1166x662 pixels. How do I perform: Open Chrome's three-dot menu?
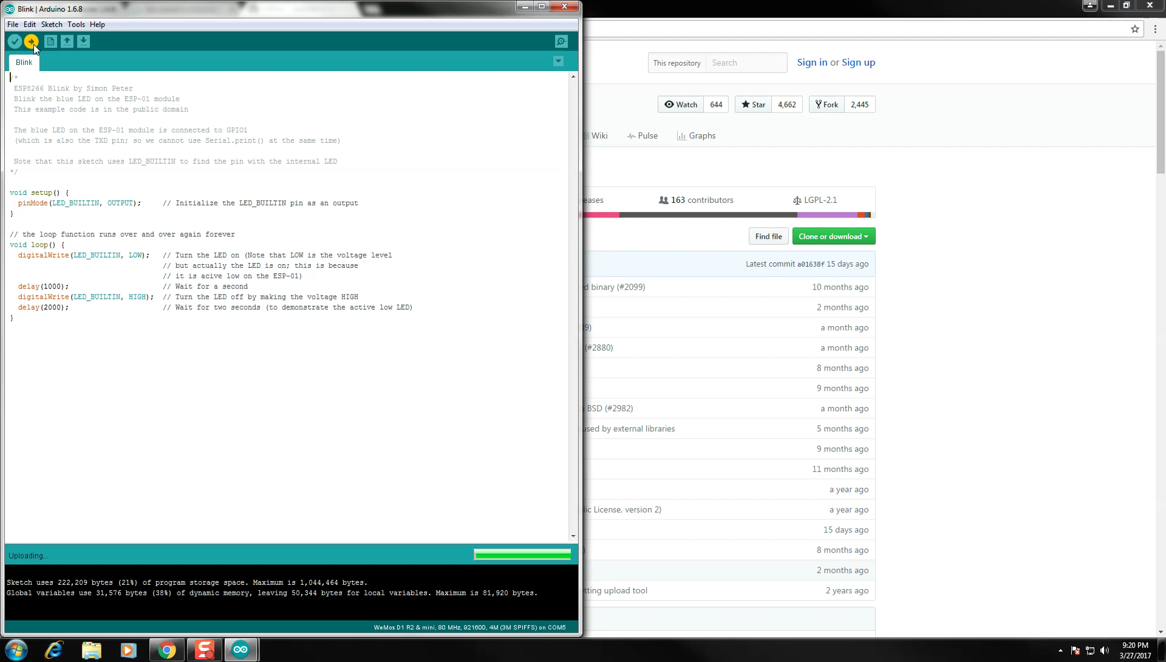pos(1155,29)
